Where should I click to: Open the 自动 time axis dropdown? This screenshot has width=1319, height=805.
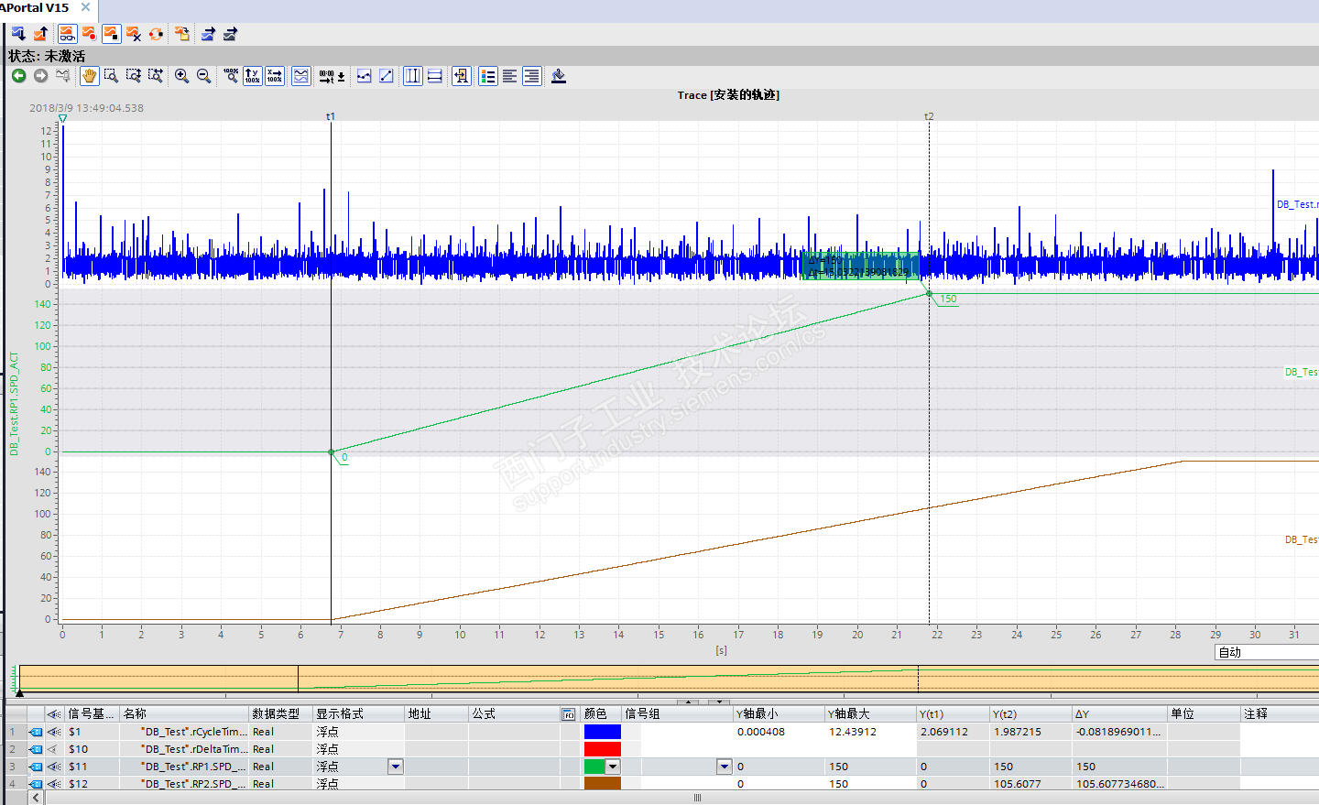1267,652
